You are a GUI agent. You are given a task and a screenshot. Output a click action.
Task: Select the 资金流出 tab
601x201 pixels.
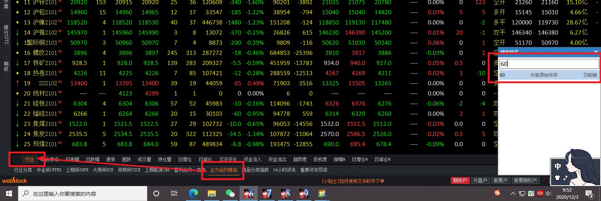pos(277,160)
